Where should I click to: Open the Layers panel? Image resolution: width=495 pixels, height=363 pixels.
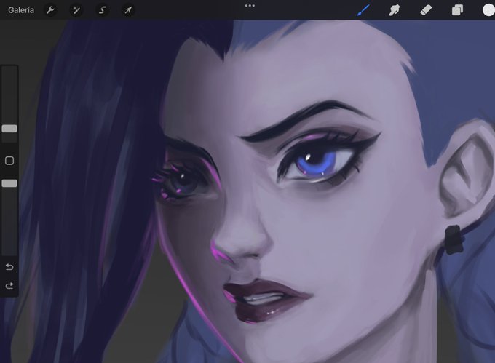[x=457, y=10]
